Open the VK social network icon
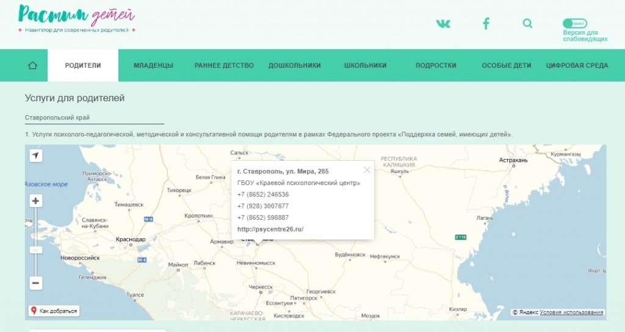The height and width of the screenshot is (332, 625). (443, 24)
